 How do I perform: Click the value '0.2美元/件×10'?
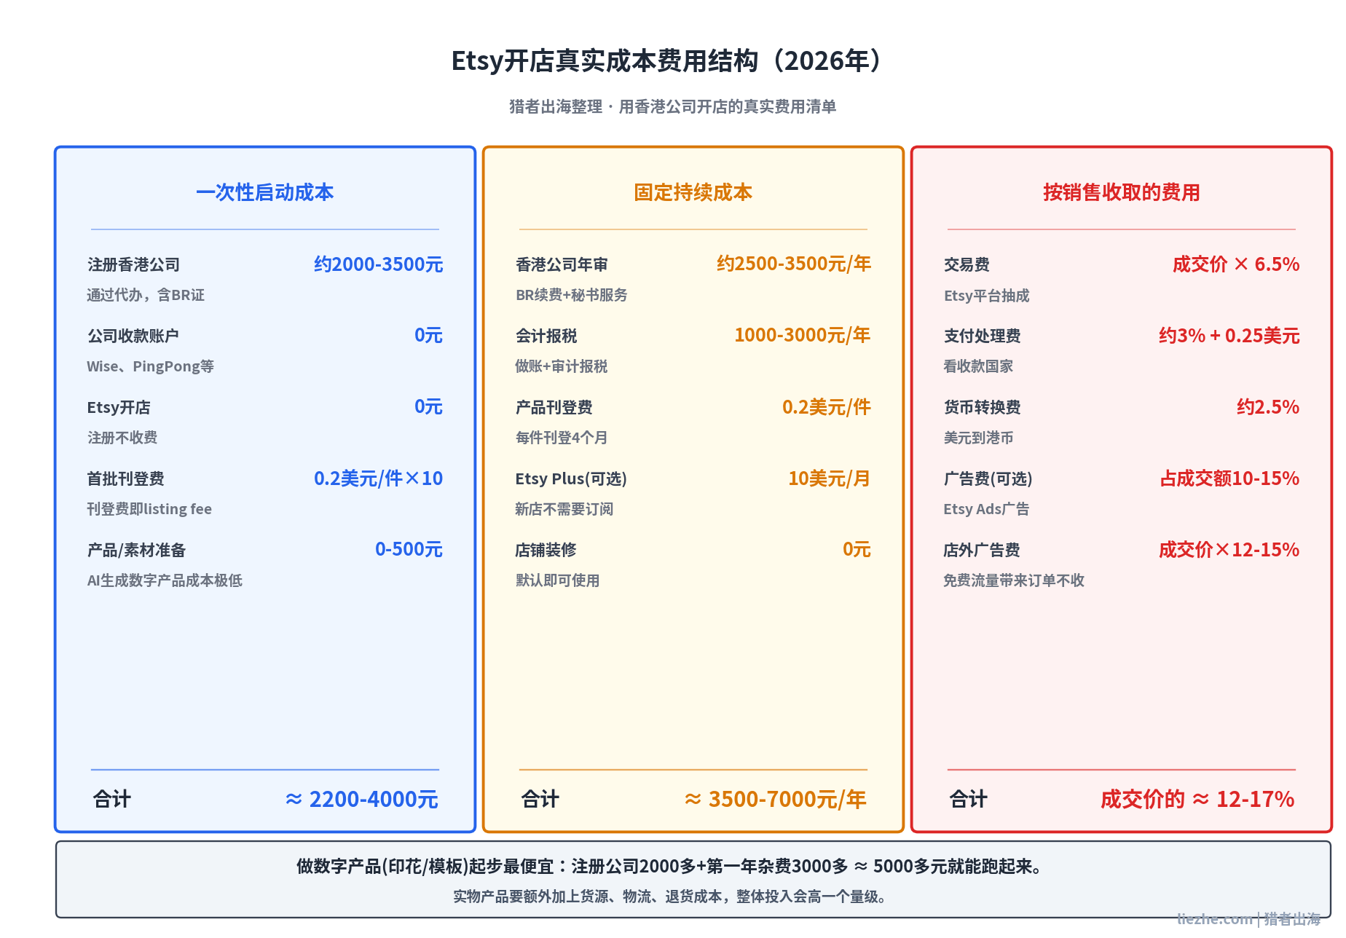pyautogui.click(x=379, y=478)
